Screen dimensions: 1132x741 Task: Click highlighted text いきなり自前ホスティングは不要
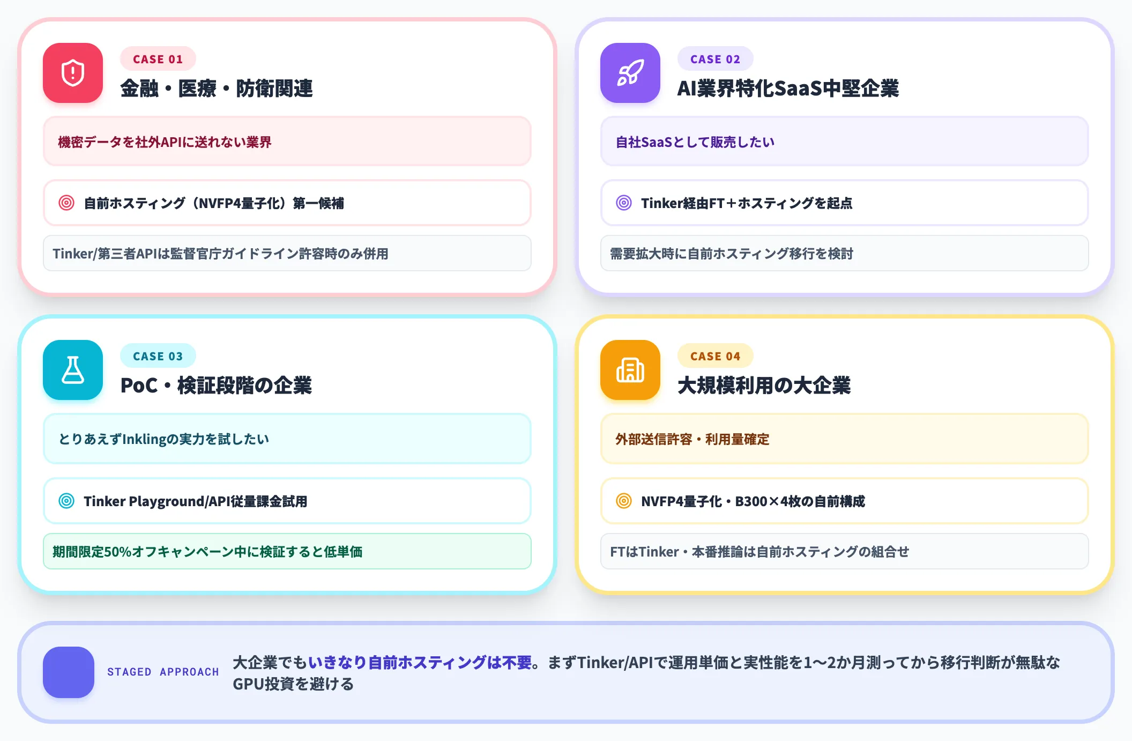click(420, 662)
